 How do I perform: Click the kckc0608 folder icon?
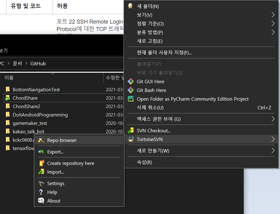(x=8, y=139)
